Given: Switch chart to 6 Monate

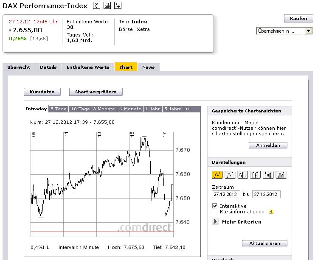Looking at the screenshot, I should click(130, 109).
